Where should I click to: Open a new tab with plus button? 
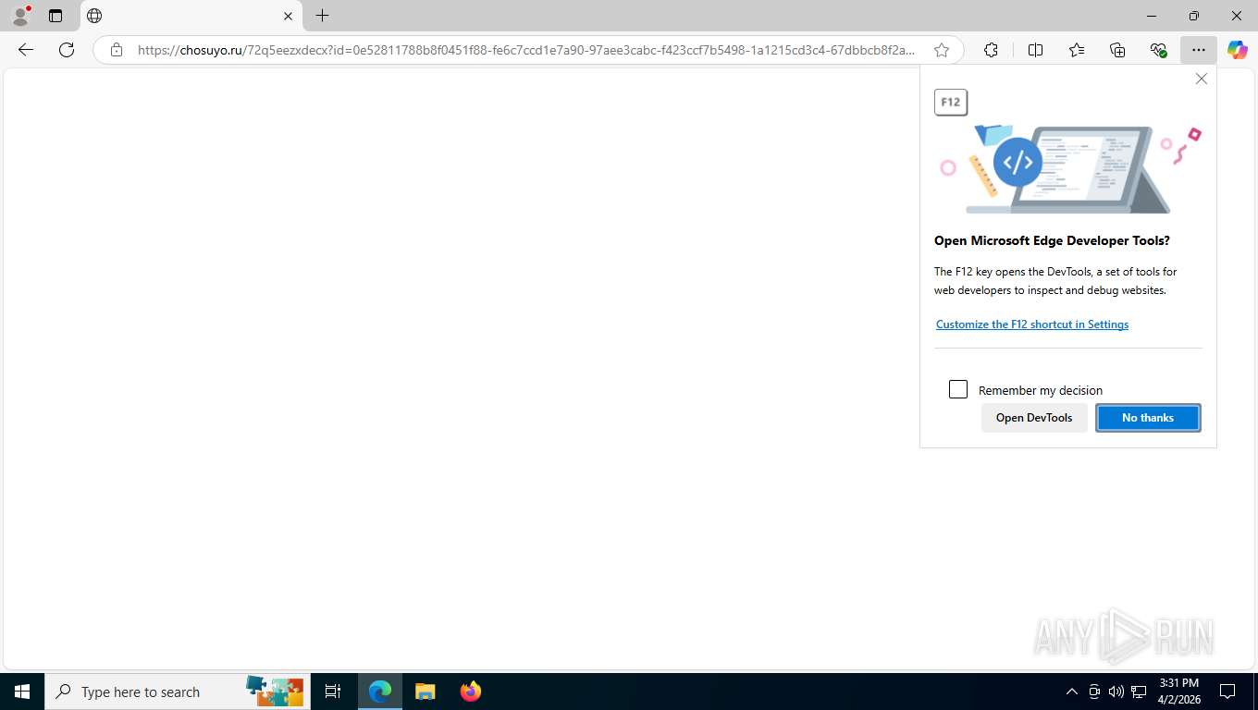tap(322, 16)
